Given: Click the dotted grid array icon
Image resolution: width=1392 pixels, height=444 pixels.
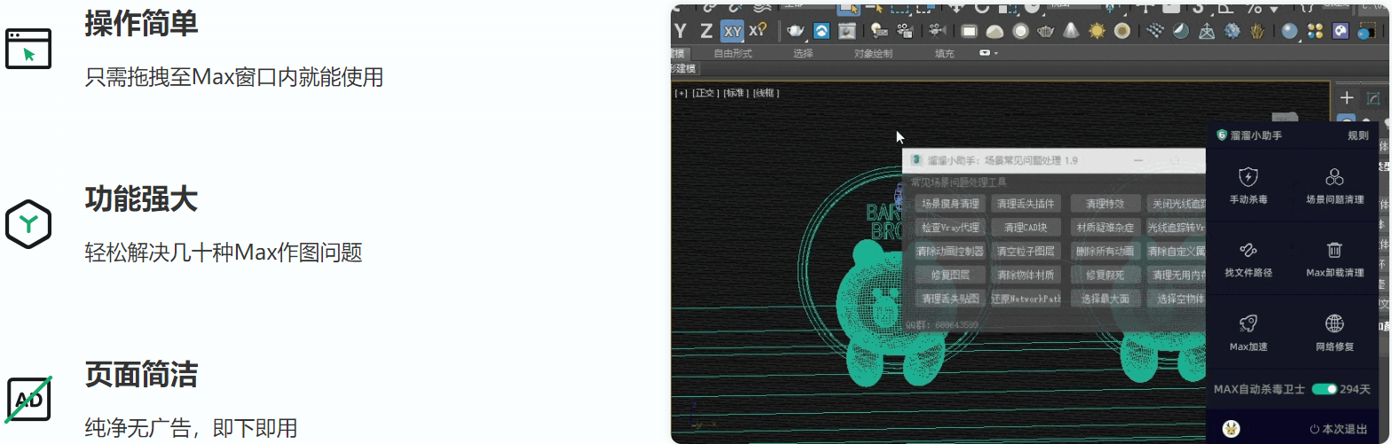Looking at the screenshot, I should 1155,31.
